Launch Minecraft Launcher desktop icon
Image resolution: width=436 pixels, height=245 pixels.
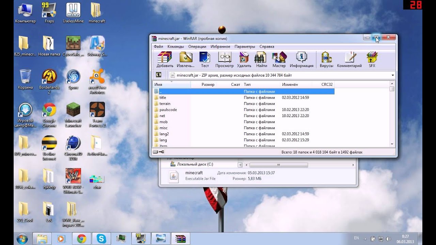coord(73,115)
